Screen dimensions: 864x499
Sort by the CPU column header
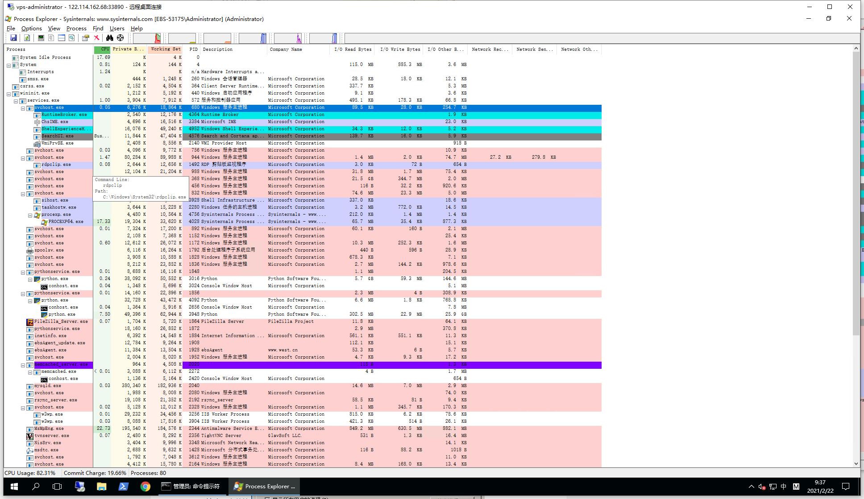[102, 49]
